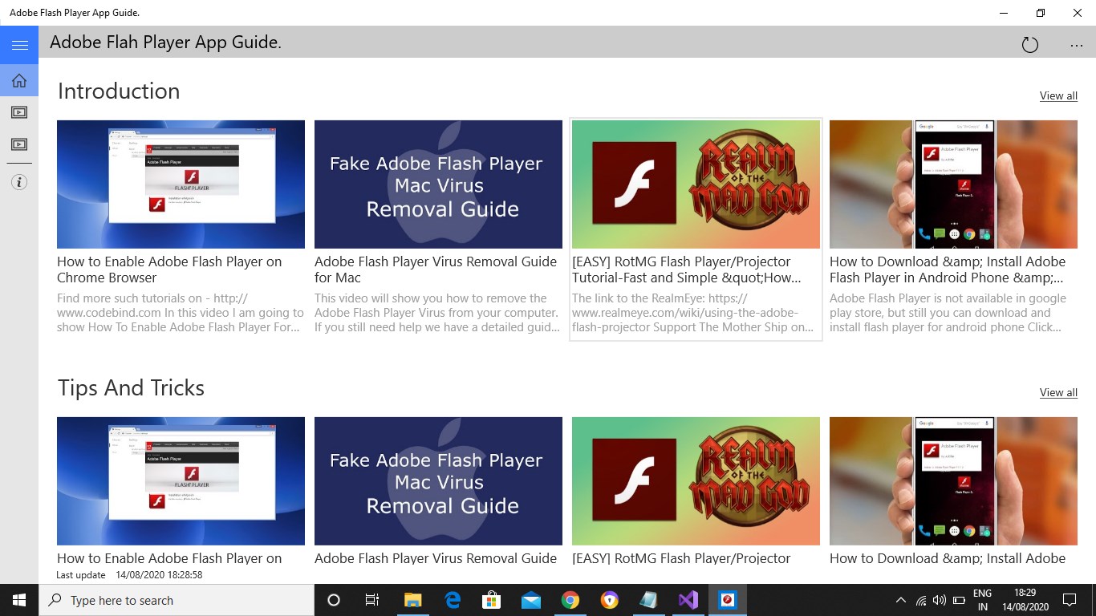Open the Action Center notifications icon
The width and height of the screenshot is (1096, 616).
click(x=1070, y=600)
